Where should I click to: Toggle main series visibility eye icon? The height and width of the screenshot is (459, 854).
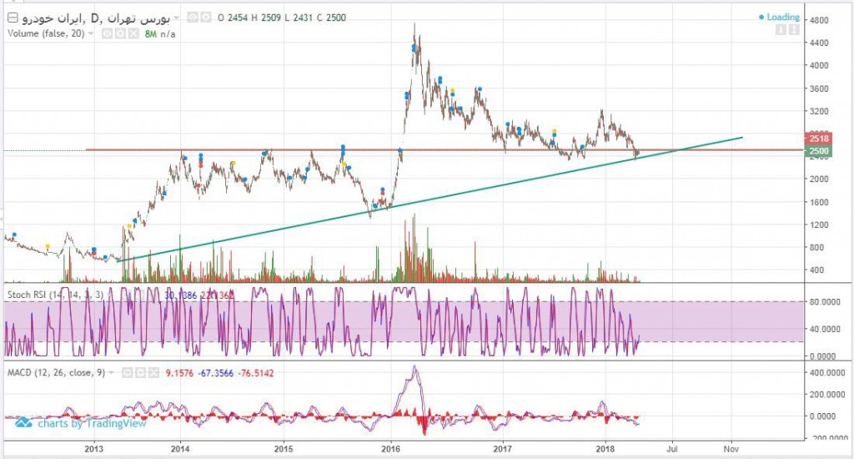[x=193, y=18]
